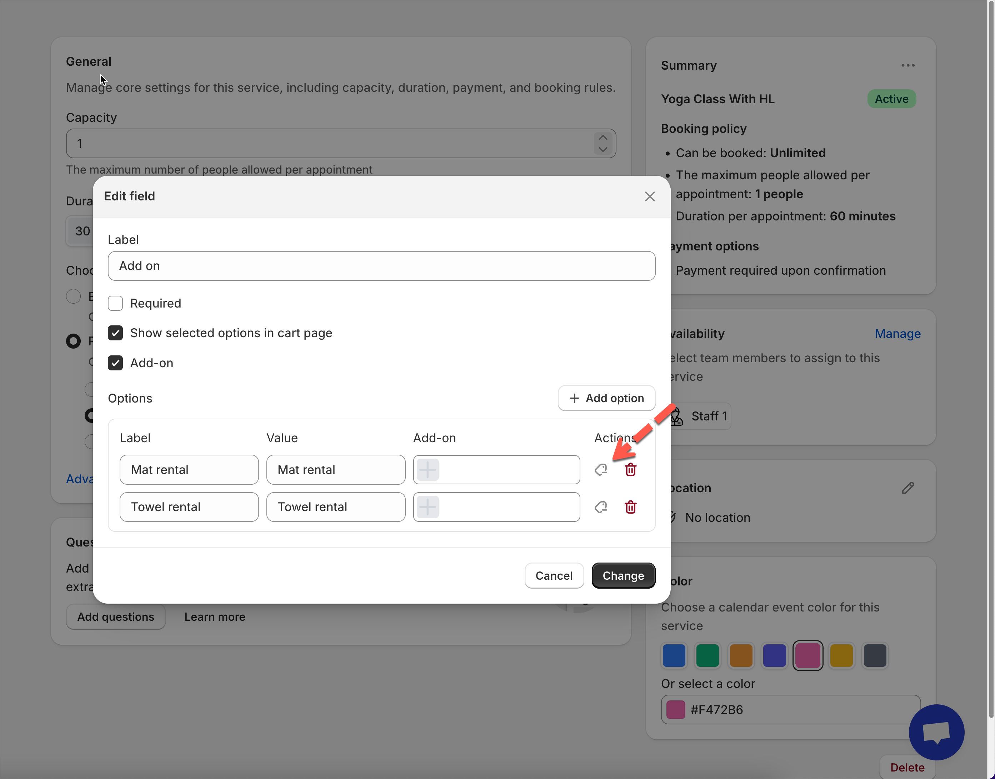Click plus icon in Towel rental add-on
The height and width of the screenshot is (779, 995).
[x=428, y=507]
